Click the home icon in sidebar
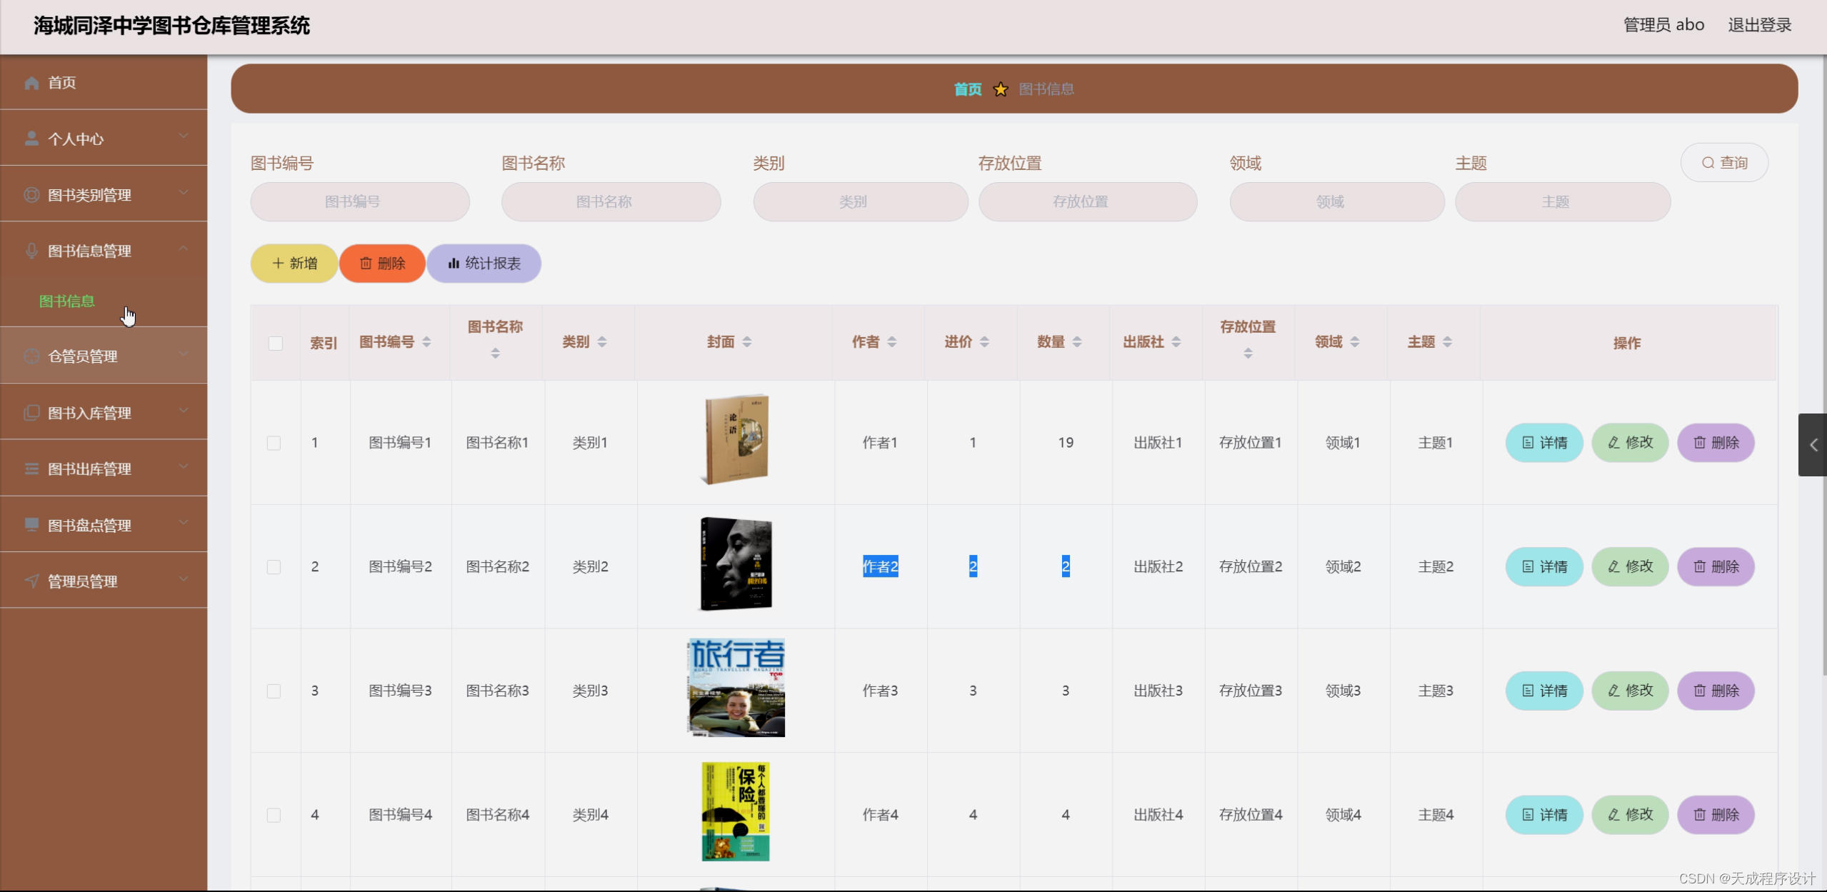The image size is (1827, 892). pyautogui.click(x=31, y=83)
